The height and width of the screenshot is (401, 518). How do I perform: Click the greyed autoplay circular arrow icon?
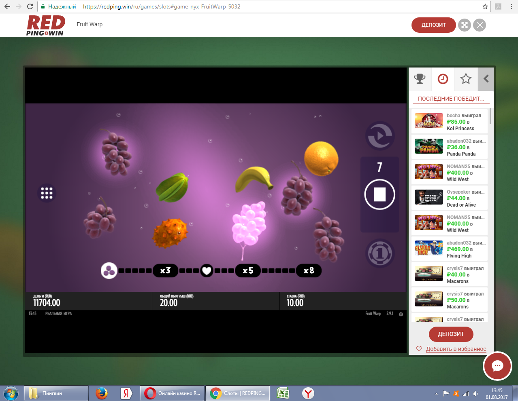click(x=380, y=136)
